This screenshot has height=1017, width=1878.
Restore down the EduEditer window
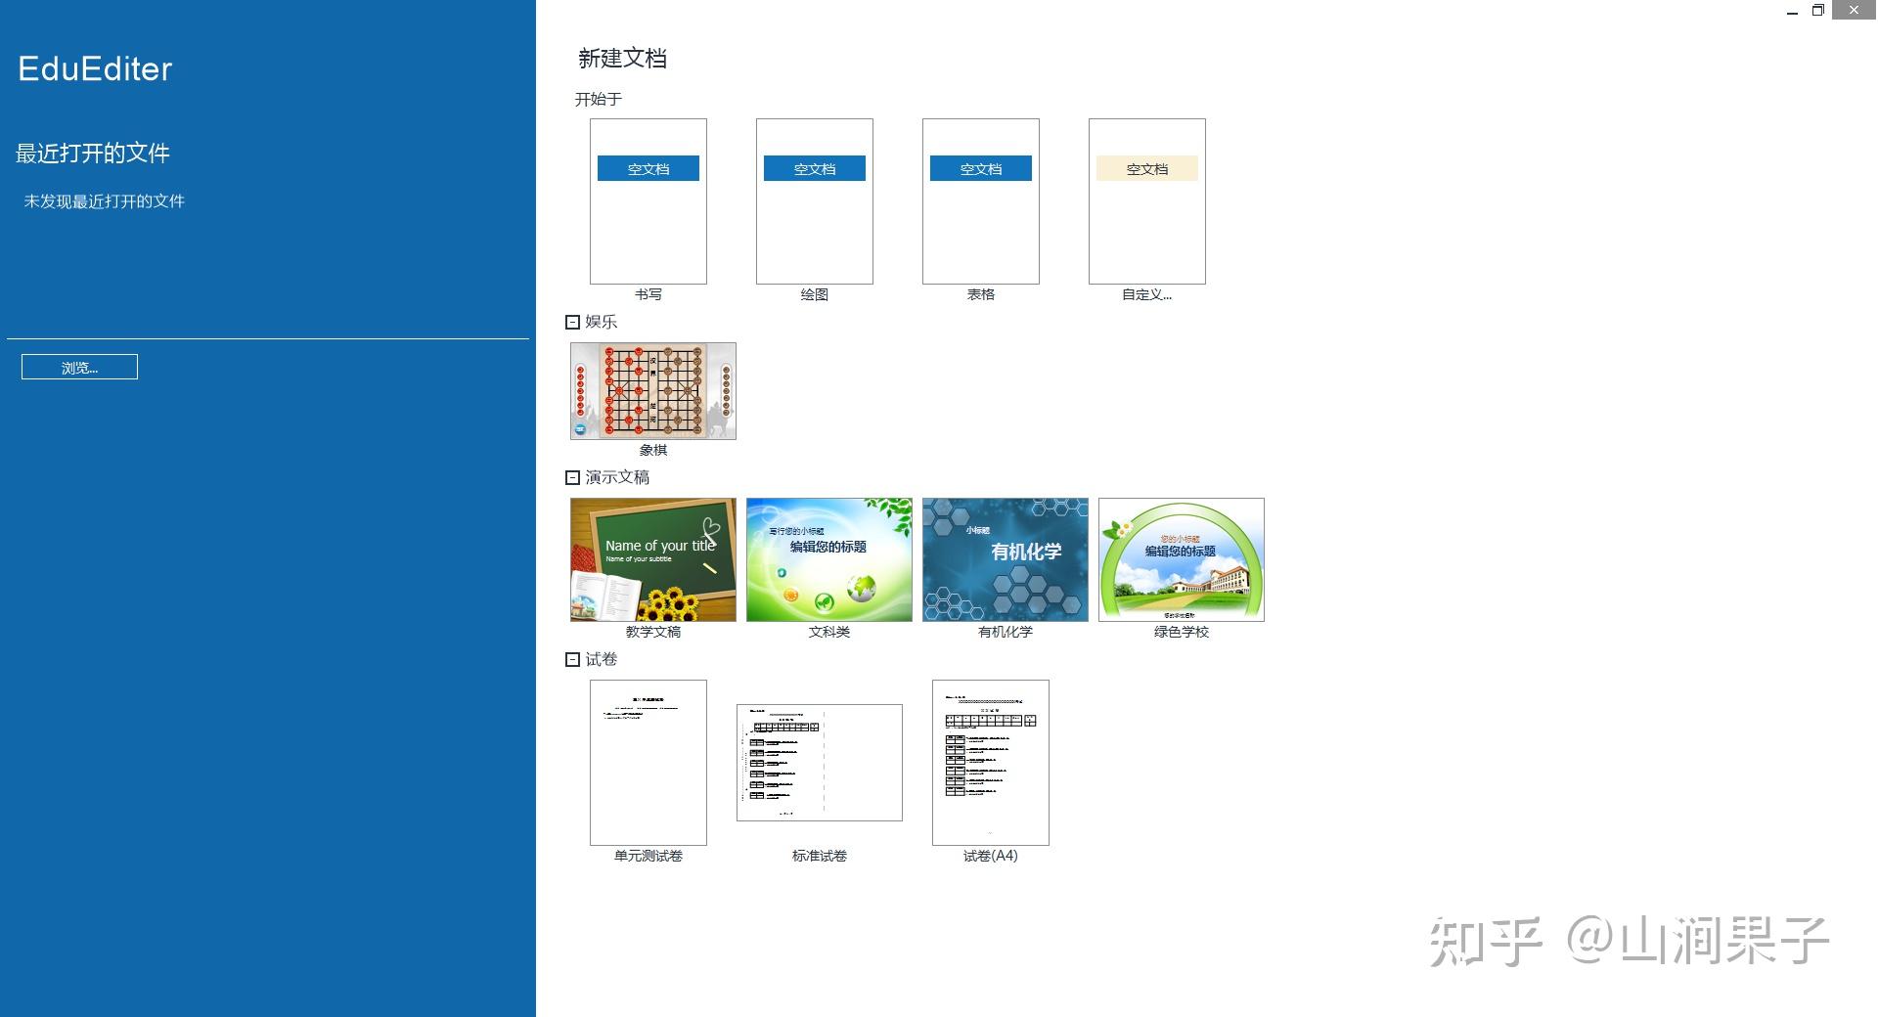pyautogui.click(x=1818, y=11)
